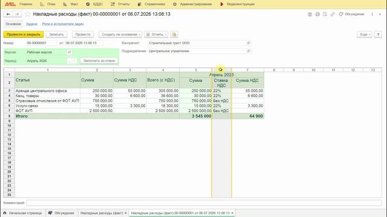The width and height of the screenshot is (387, 217).
Task: Open the Роли и исполнители задач link
Action: [63, 24]
